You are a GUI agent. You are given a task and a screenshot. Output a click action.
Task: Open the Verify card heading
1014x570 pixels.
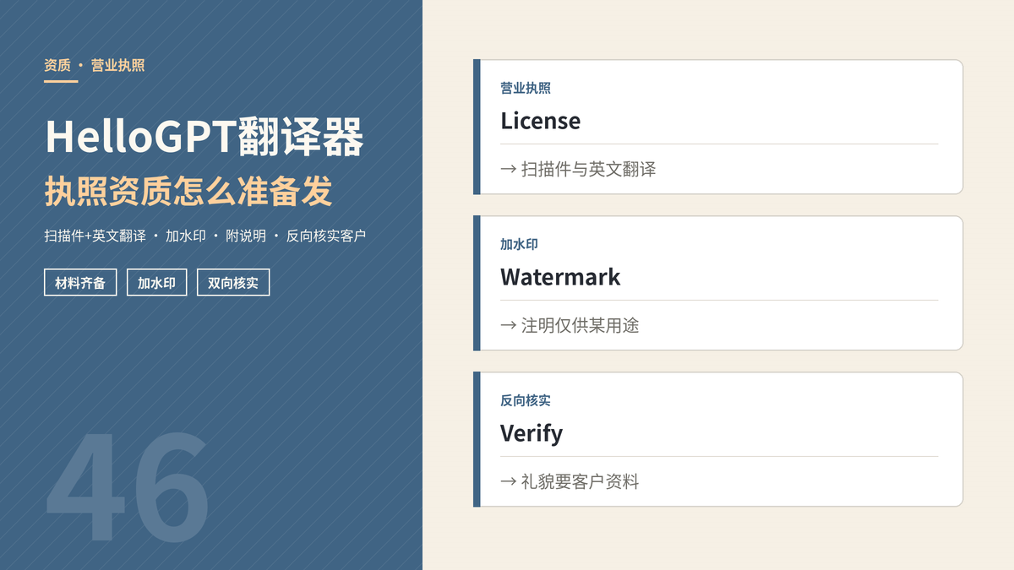pyautogui.click(x=532, y=433)
